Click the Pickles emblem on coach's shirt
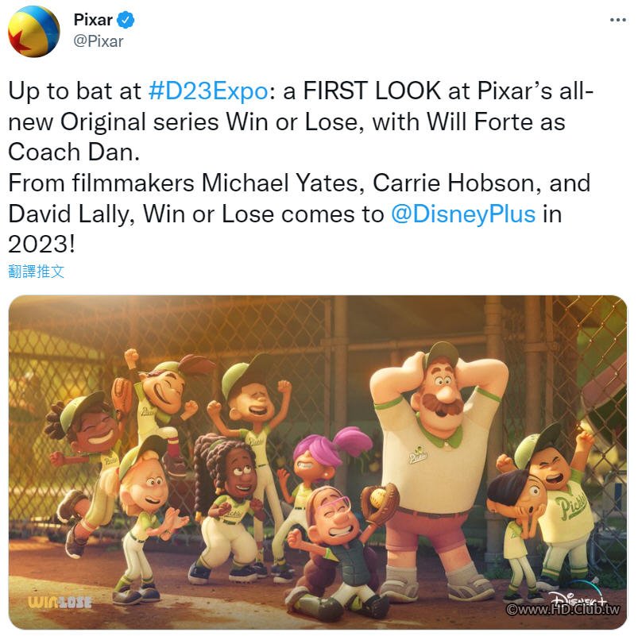Image resolution: width=638 pixels, height=636 pixels. pyautogui.click(x=418, y=455)
